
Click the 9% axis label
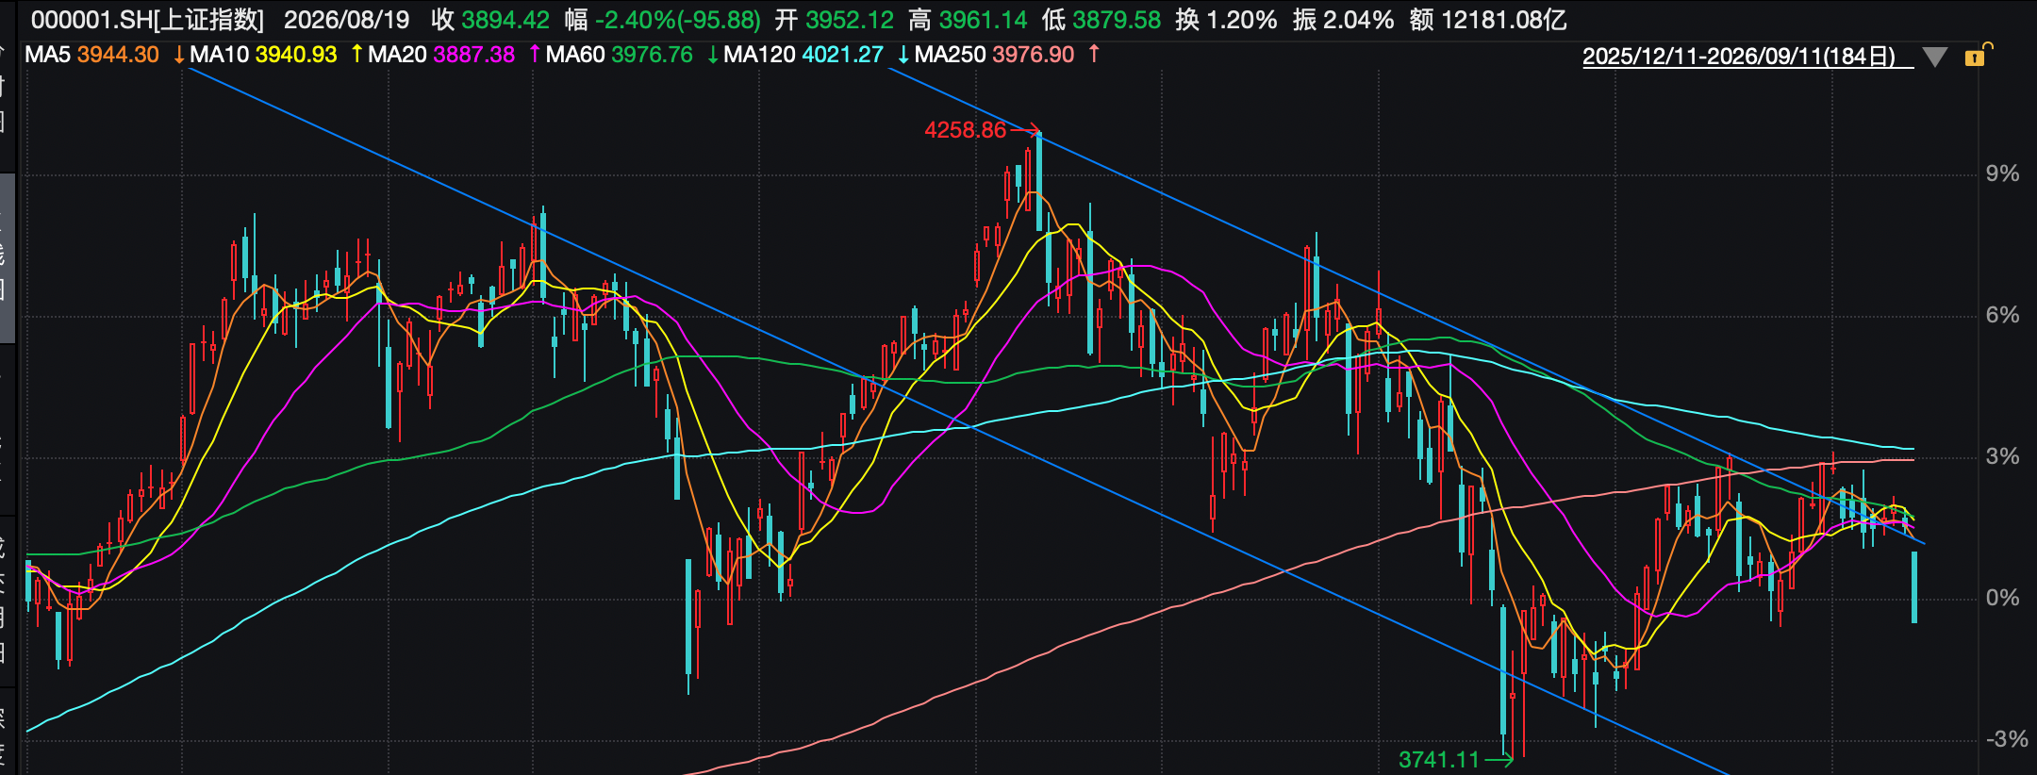[x=2002, y=173]
